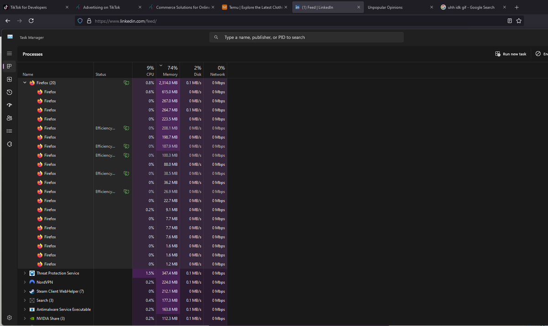Screen dimensions: 548x326
Task: Click the process search field
Action: [x=306, y=37]
